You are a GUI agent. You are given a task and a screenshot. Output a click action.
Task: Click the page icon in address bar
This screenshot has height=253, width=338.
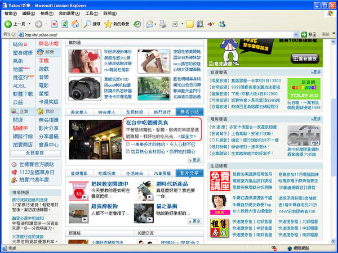[21, 34]
